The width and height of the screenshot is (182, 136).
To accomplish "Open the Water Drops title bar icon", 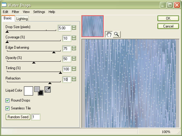I will click(4, 5).
